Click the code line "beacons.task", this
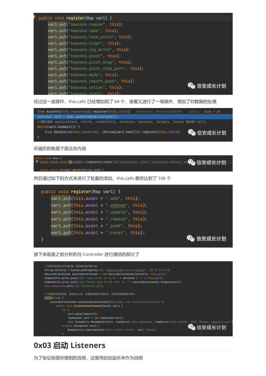The width and height of the screenshot is (266, 376). [x=83, y=31]
